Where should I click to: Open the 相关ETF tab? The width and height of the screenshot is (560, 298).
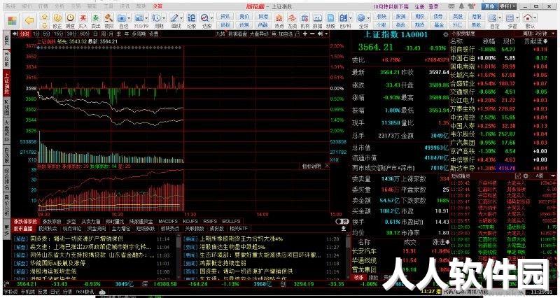point(239,229)
